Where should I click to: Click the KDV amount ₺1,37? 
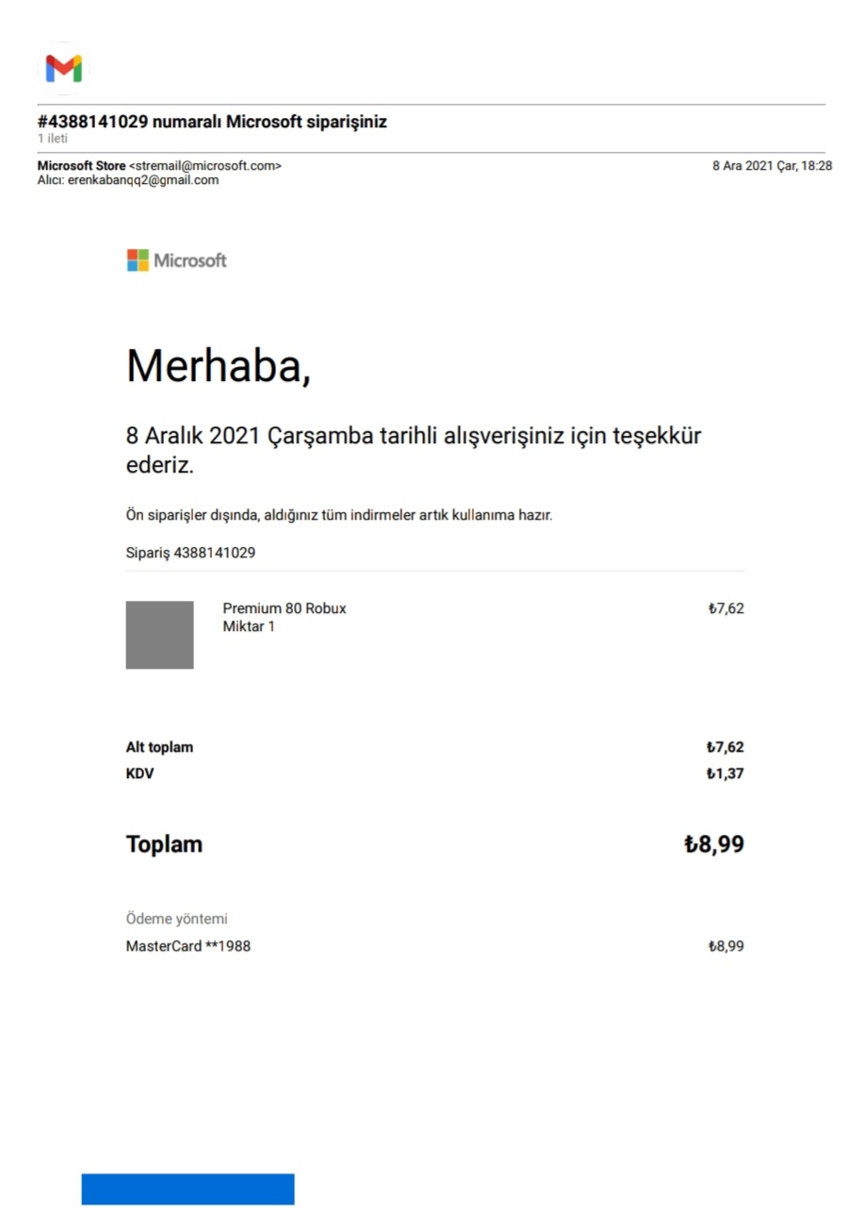click(725, 774)
